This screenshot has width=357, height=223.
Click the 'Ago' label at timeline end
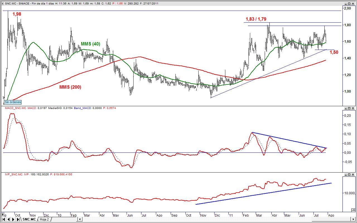331,215
